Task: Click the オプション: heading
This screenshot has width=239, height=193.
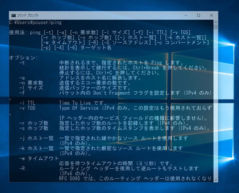Action: [x=23, y=58]
